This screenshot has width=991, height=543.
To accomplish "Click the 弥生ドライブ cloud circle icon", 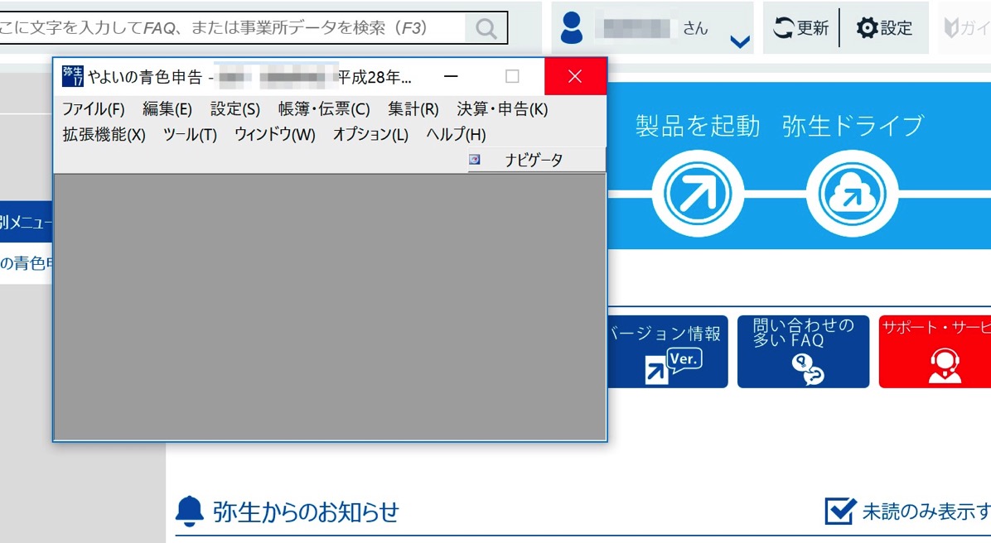I will pos(852,194).
